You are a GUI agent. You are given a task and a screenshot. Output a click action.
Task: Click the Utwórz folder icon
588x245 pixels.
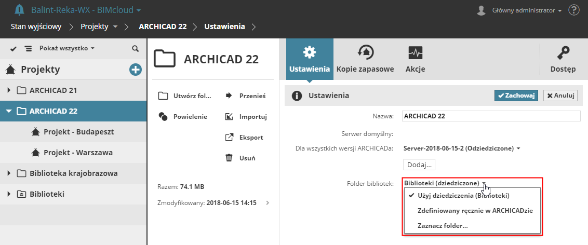[163, 96]
